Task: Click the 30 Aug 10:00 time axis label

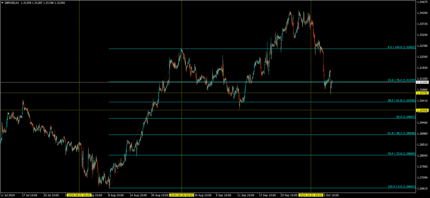Action: click(202, 195)
